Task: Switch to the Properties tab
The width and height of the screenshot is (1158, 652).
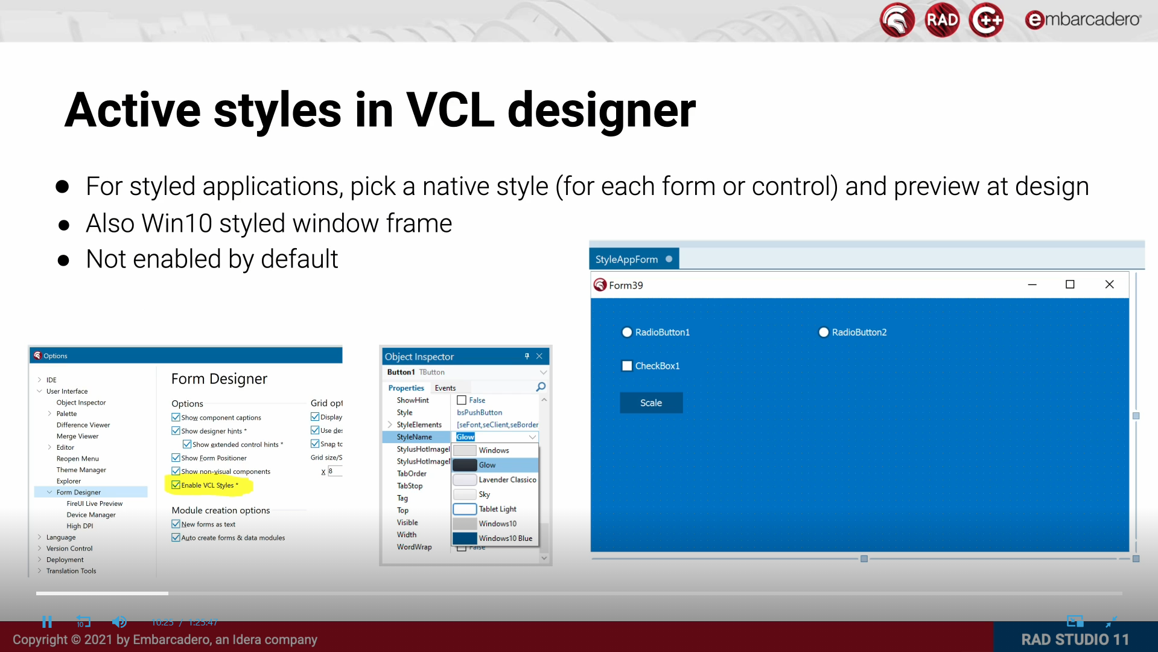Action: [406, 388]
